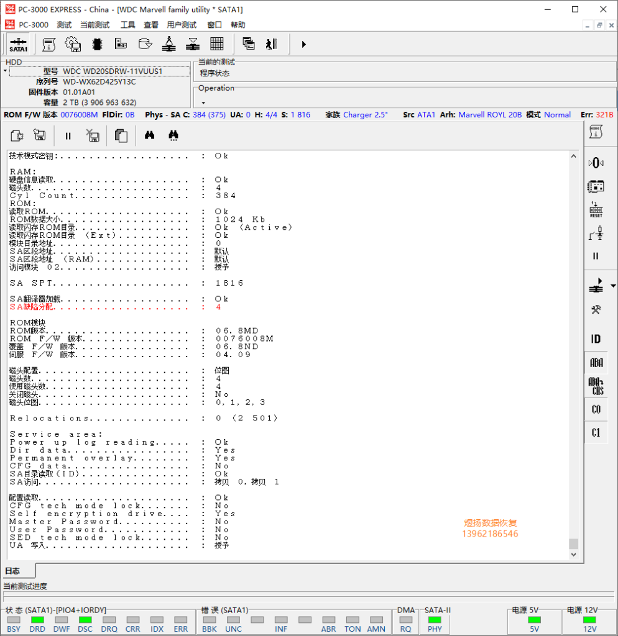Expand the small arrow left of the HDD model field
The height and width of the screenshot is (636, 618).
pos(5,71)
